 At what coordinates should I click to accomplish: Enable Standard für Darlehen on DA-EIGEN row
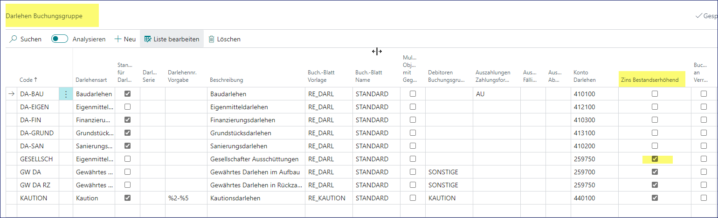coord(127,107)
